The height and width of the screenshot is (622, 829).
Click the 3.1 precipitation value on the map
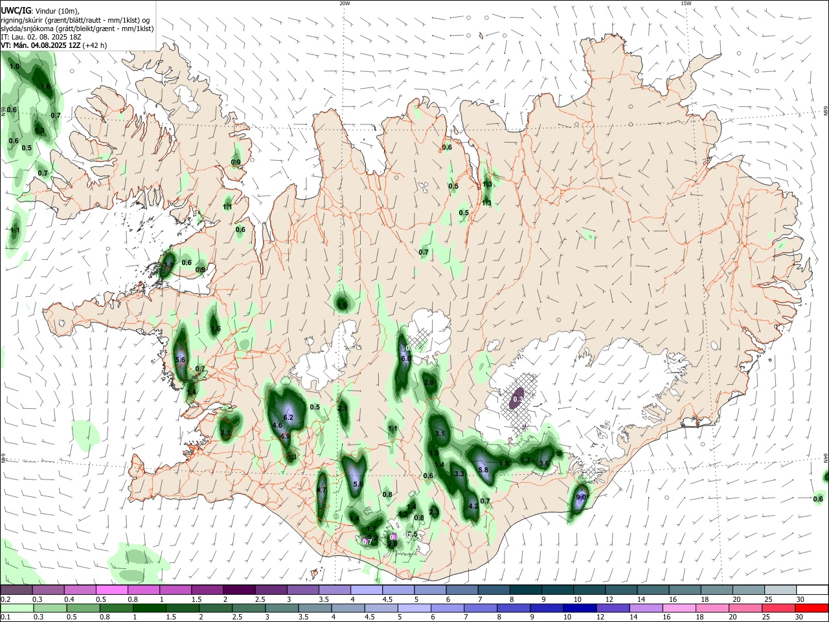tap(440, 433)
